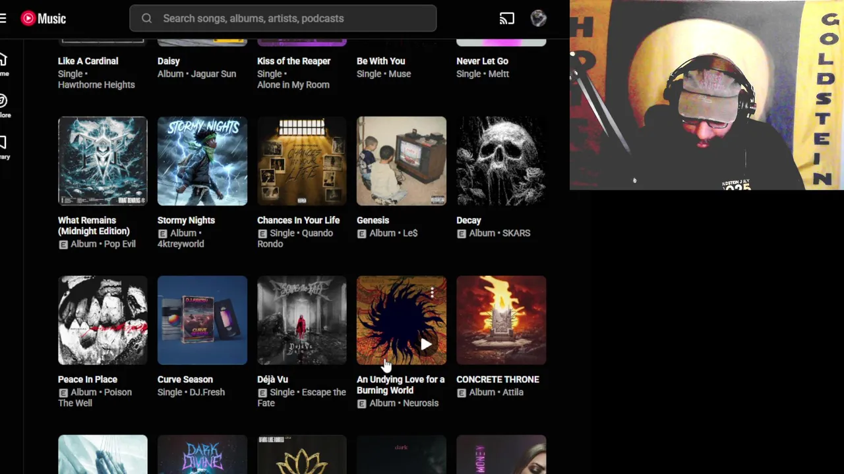Open artist Le$

click(x=410, y=233)
